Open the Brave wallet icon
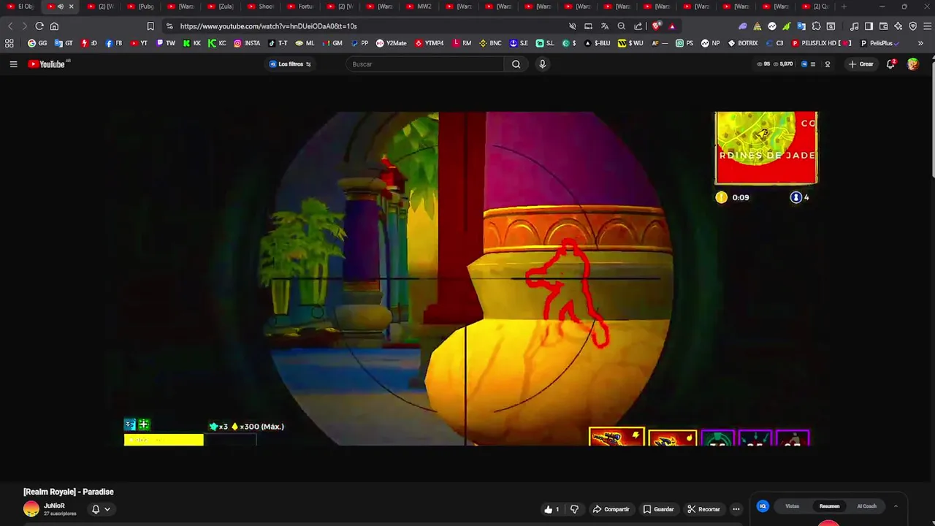The height and width of the screenshot is (526, 935). pos(883,26)
